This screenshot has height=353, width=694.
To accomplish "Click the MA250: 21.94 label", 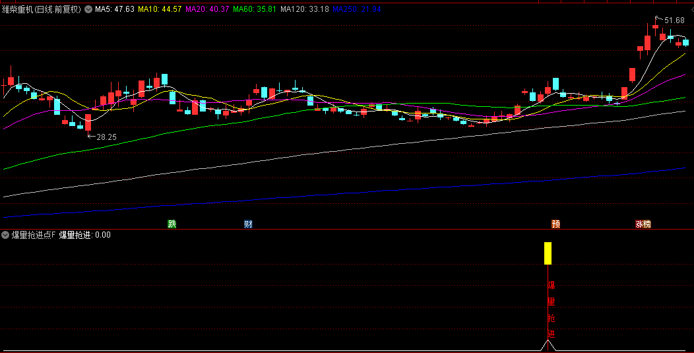I will coord(357,9).
